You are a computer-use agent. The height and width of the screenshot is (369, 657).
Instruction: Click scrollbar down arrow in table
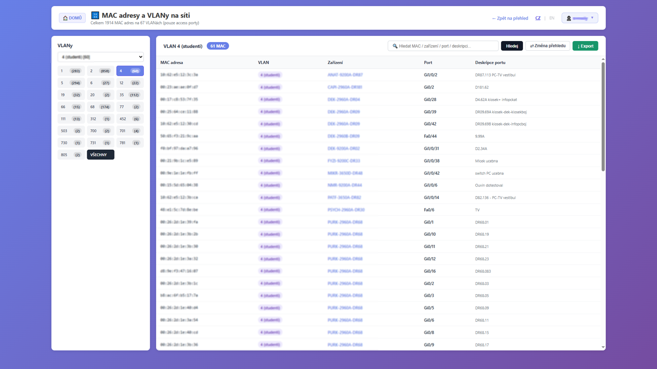603,347
